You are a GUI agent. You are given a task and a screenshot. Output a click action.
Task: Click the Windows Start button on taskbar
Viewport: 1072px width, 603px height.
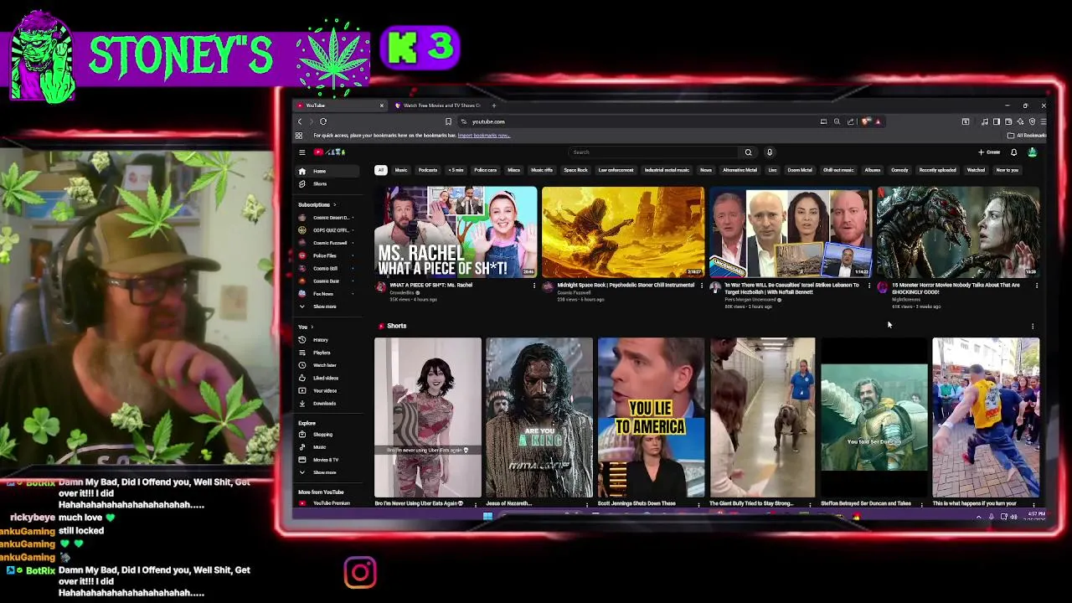pyautogui.click(x=487, y=517)
